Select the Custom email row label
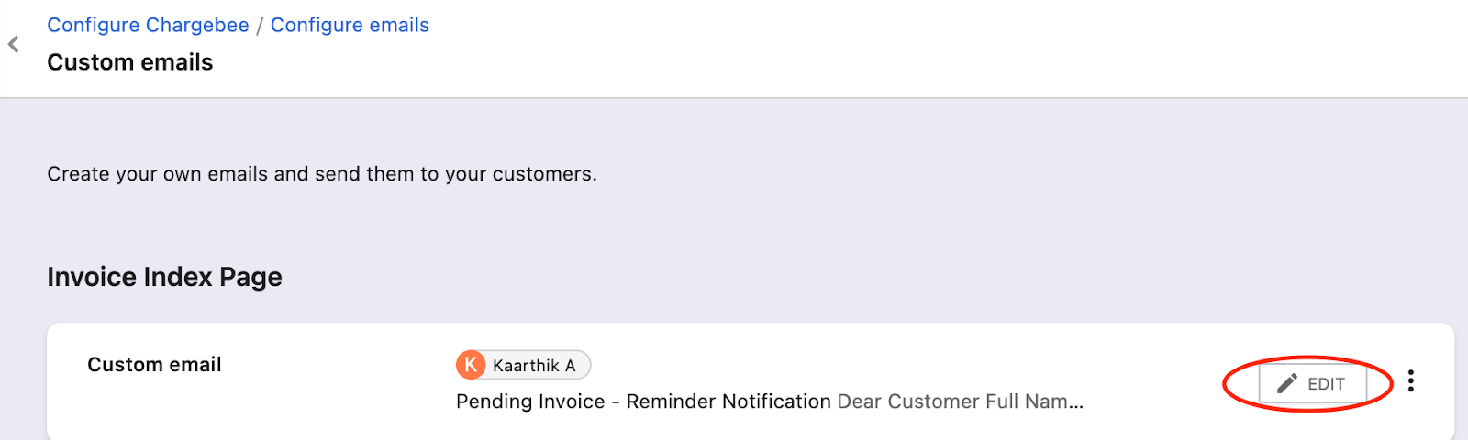 (x=154, y=365)
